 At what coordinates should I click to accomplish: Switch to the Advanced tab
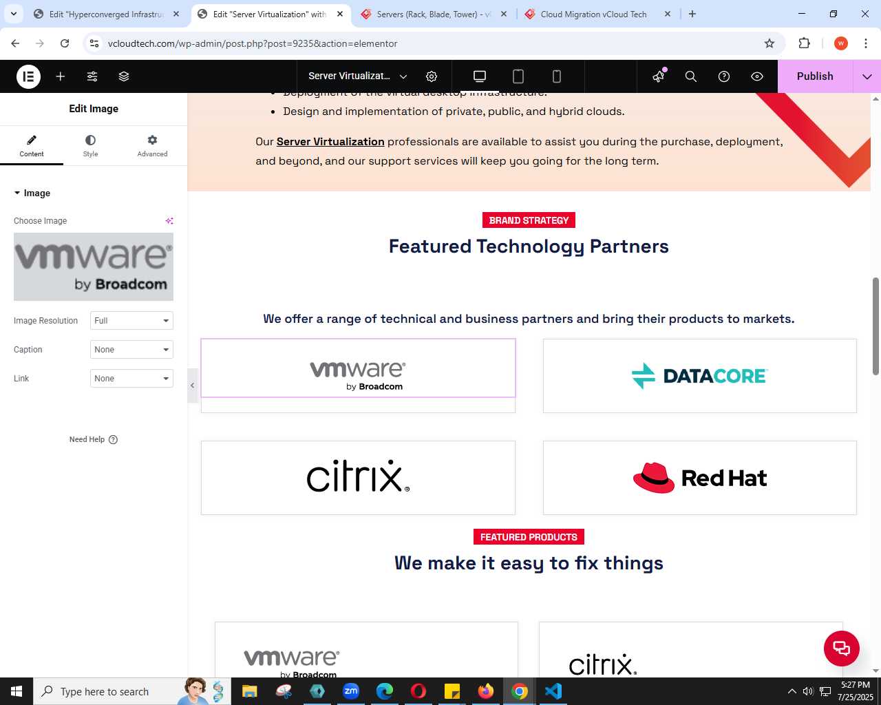click(x=152, y=145)
